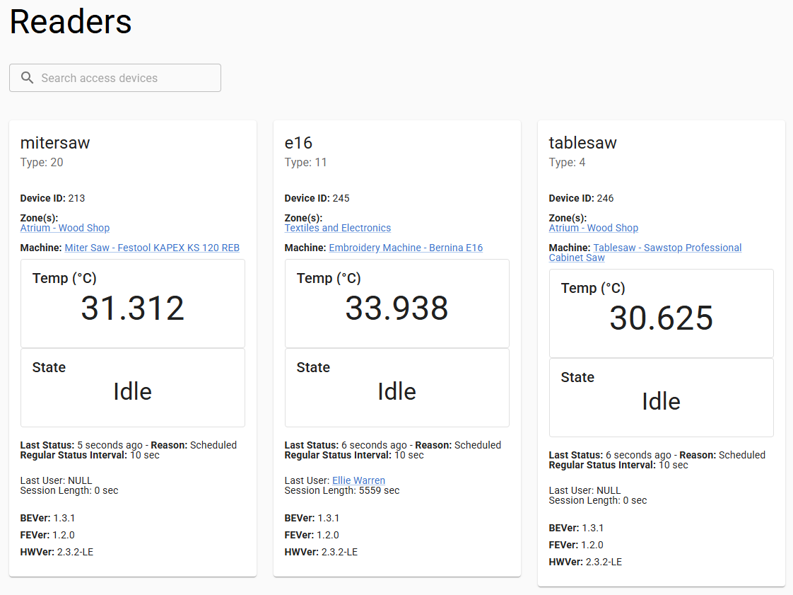Click the magnifying glass search icon
The width and height of the screenshot is (793, 595).
pos(28,78)
